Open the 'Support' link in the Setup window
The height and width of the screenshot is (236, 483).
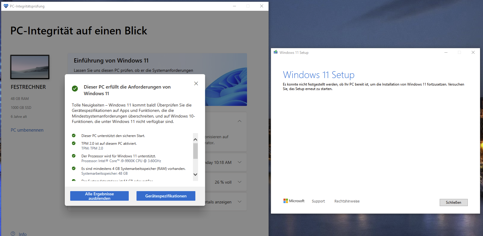318,201
